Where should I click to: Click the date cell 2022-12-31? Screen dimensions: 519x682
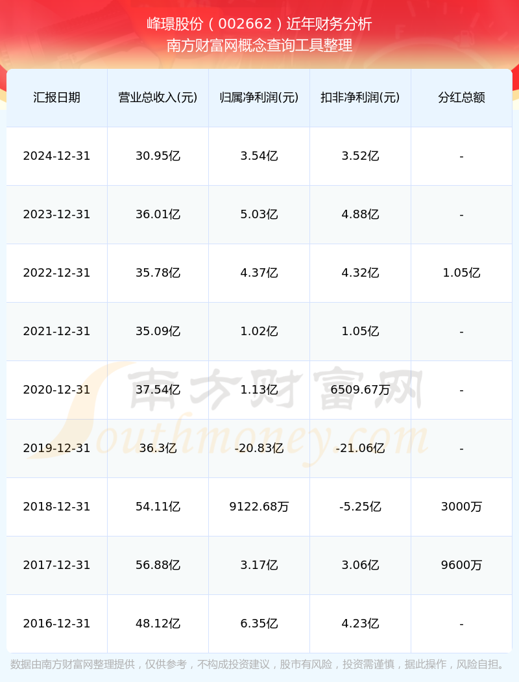pos(57,273)
